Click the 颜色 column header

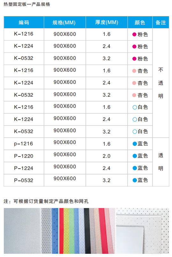pyautogui.click(x=140, y=22)
